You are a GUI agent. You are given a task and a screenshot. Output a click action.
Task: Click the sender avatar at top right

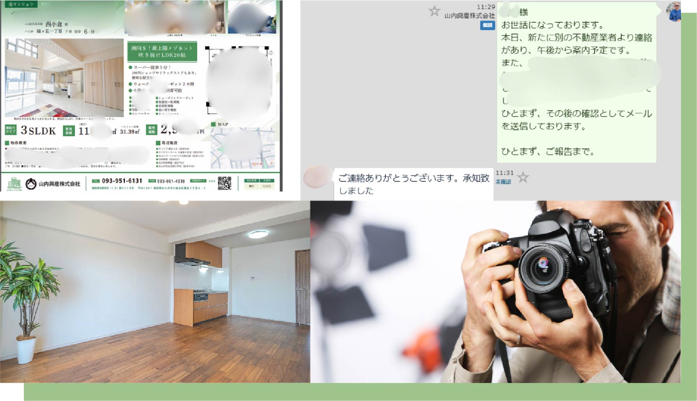[x=673, y=12]
